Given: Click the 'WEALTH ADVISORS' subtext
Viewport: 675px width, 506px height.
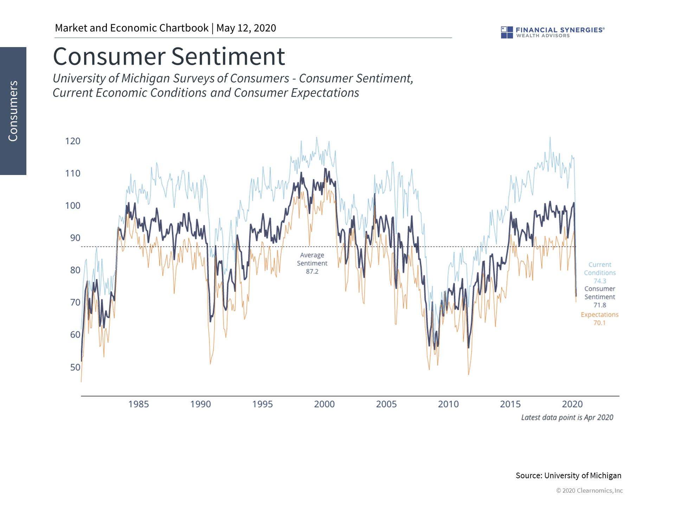Looking at the screenshot, I should (543, 35).
